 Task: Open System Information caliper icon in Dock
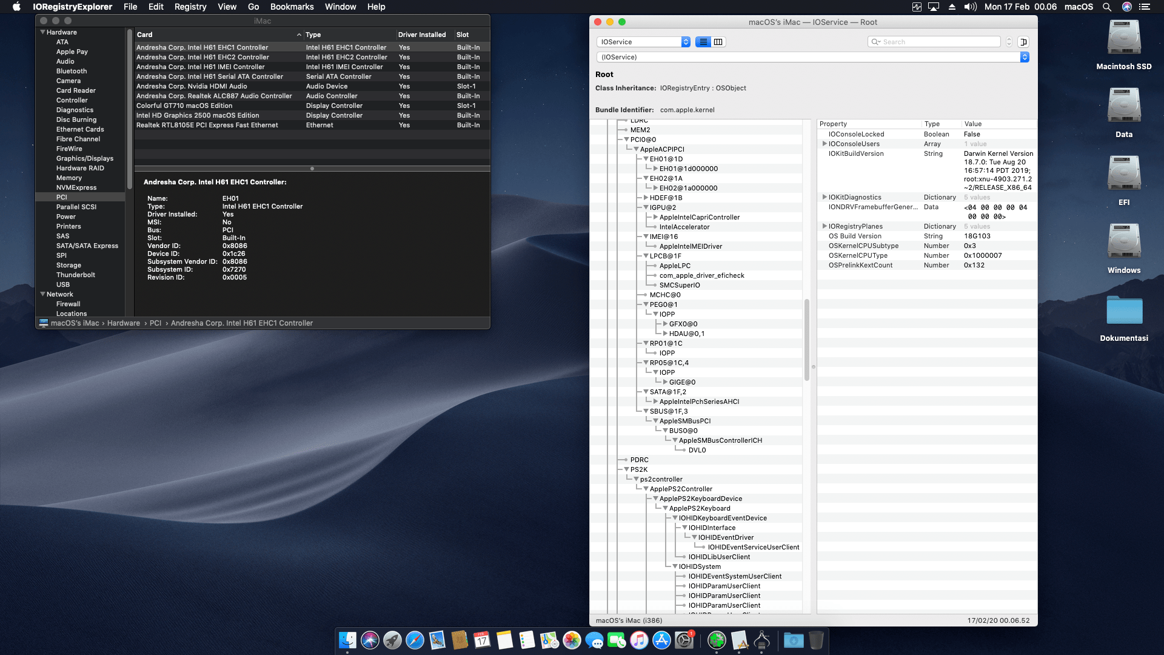tap(762, 640)
